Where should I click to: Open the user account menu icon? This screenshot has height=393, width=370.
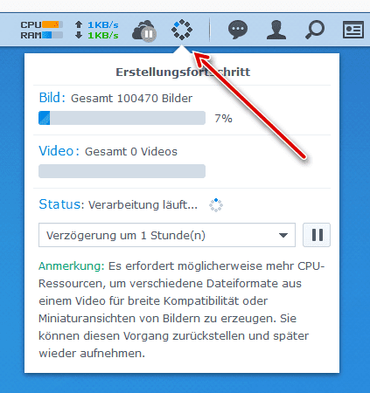click(x=276, y=30)
